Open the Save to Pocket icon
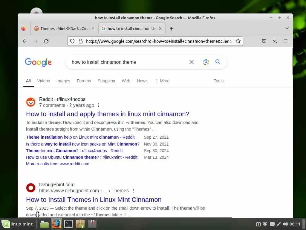The image size is (306, 230). pyautogui.click(x=264, y=41)
